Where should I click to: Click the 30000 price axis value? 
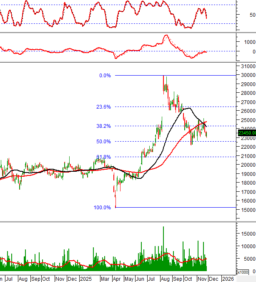point(248,76)
